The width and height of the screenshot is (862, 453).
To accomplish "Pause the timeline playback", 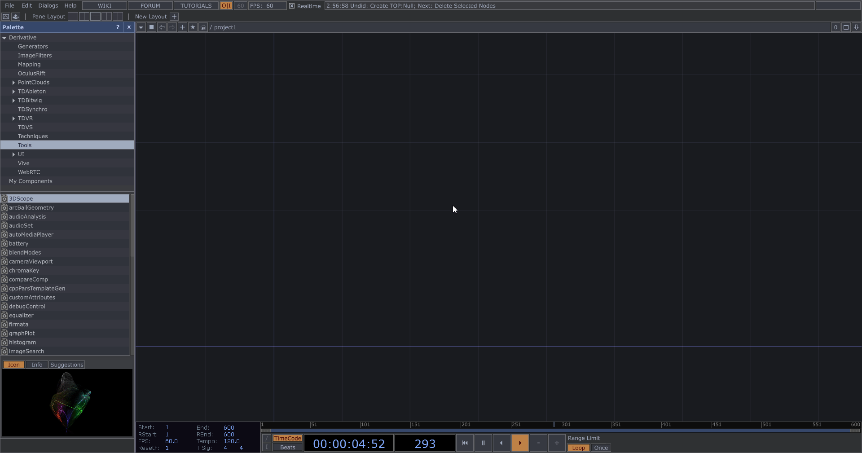I will click(483, 443).
